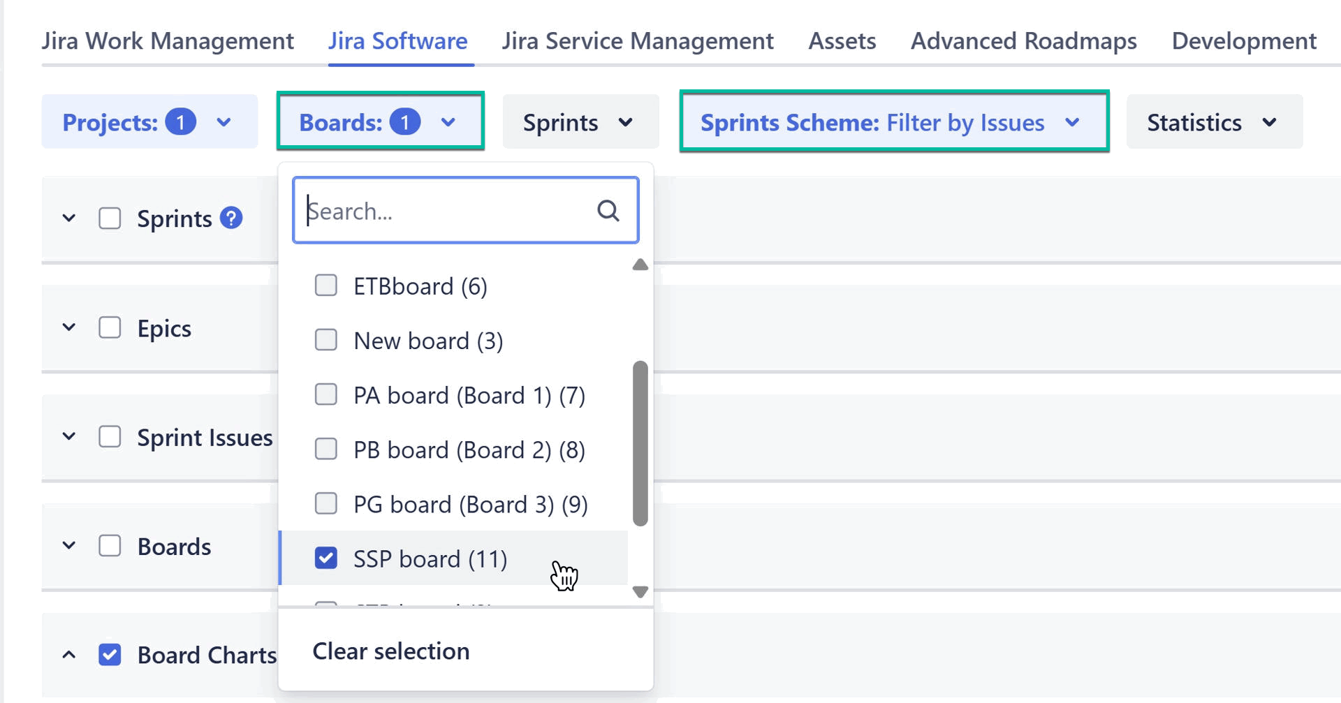Click the search magnifier icon
1341x703 pixels.
click(608, 210)
